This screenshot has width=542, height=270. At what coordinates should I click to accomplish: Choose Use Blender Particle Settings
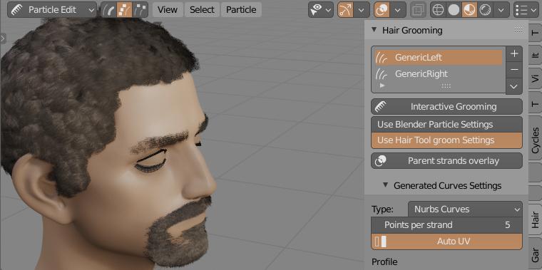[x=446, y=124]
